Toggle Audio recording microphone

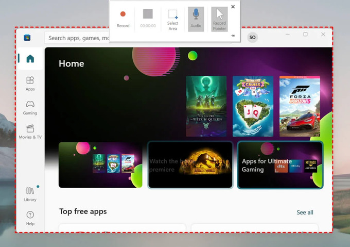coord(196,18)
